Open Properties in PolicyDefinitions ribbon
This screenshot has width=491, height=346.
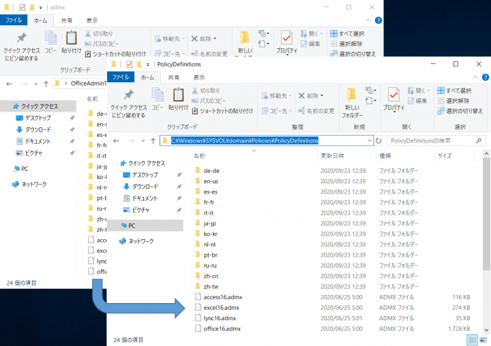coord(393,99)
